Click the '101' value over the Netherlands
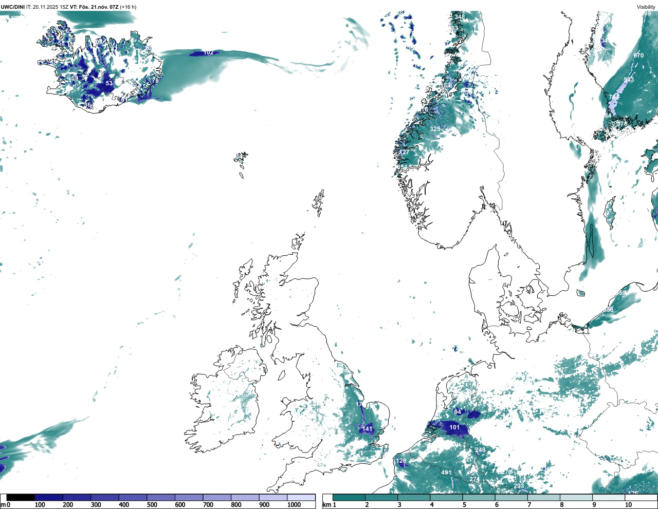The image size is (658, 509). pyautogui.click(x=454, y=427)
